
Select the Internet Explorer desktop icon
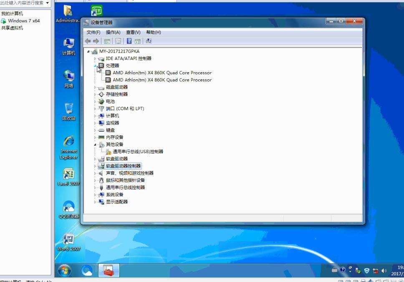click(x=68, y=148)
